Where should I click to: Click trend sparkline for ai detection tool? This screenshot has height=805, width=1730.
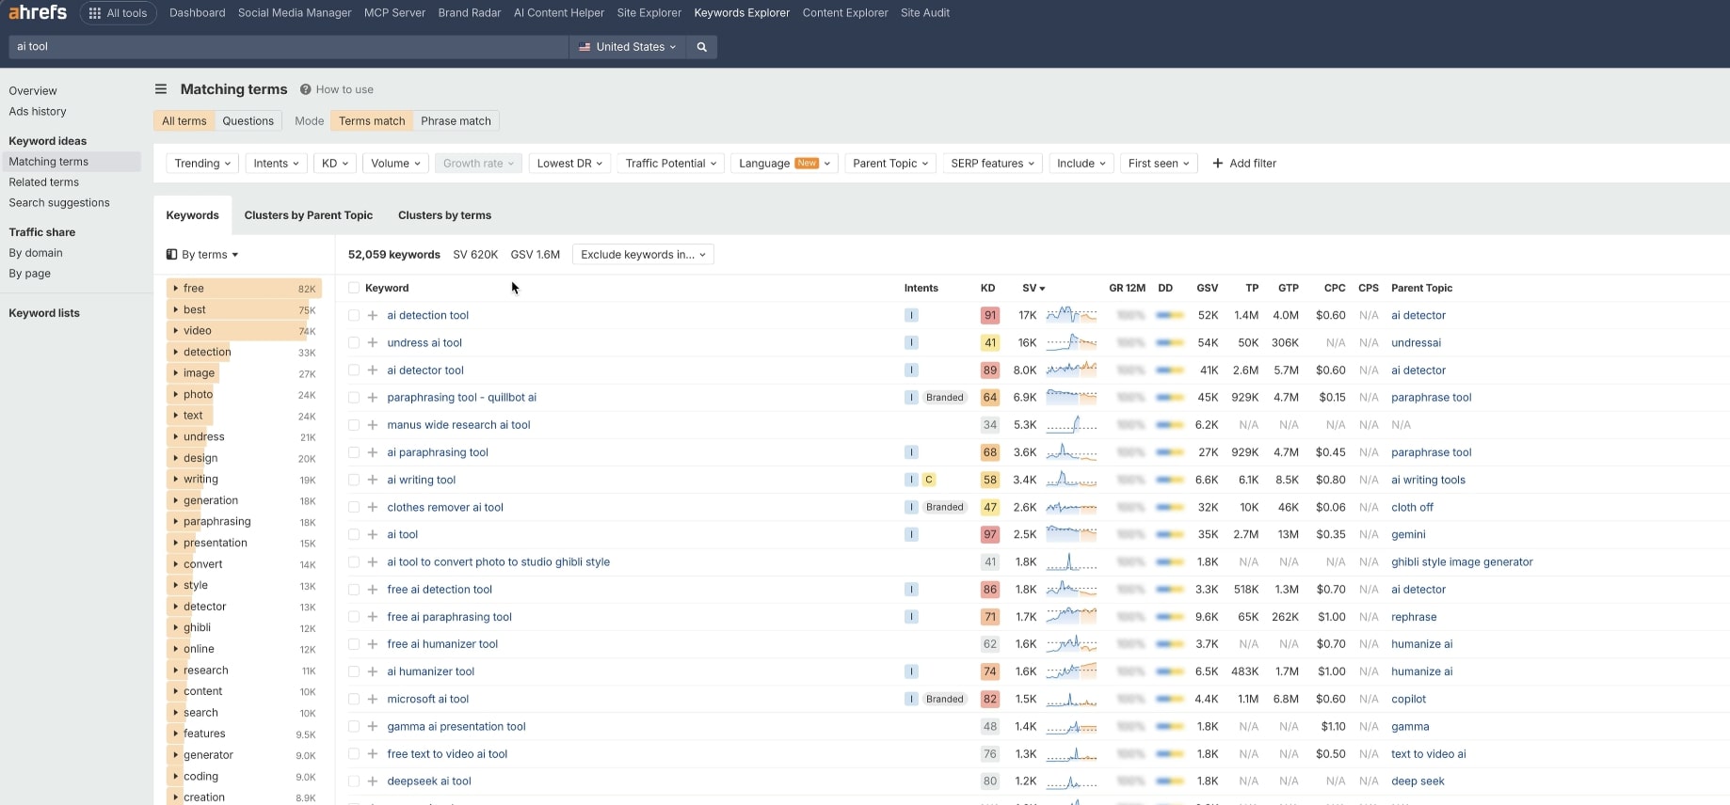click(1071, 315)
